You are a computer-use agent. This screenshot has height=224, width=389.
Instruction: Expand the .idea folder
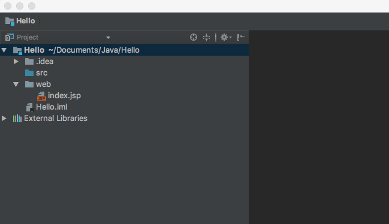click(16, 62)
